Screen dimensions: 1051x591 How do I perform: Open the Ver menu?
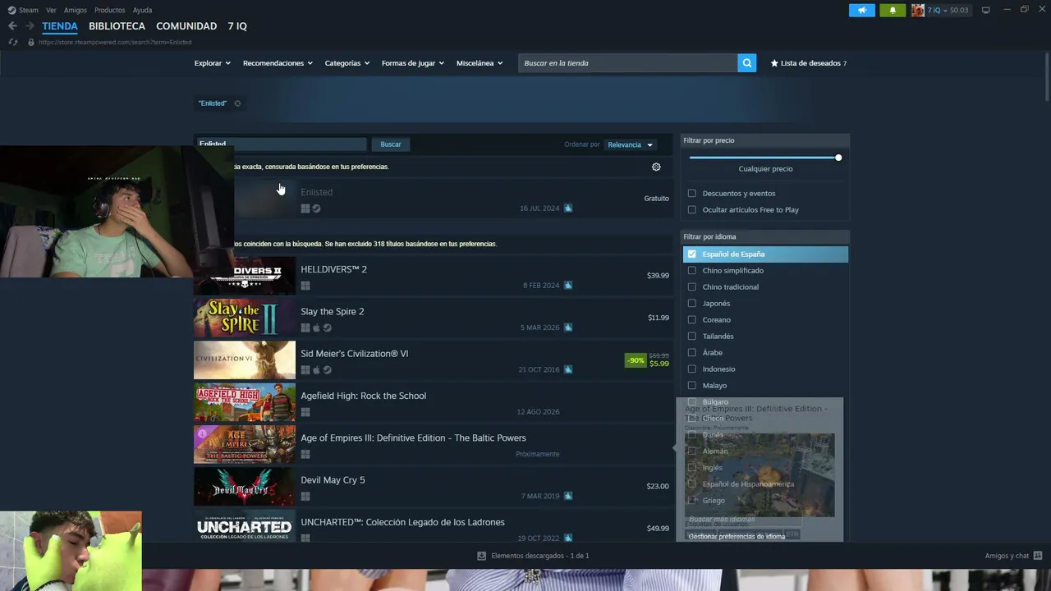[x=51, y=11]
